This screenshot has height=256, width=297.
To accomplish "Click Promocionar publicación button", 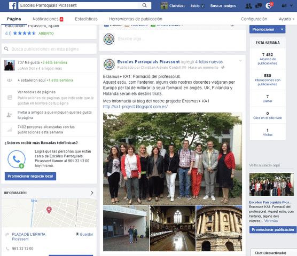I will pos(273,230).
